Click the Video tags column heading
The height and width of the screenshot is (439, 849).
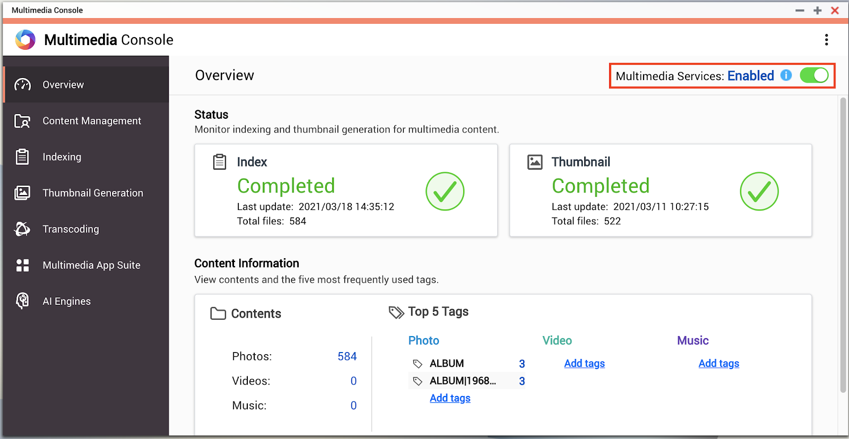pos(557,340)
